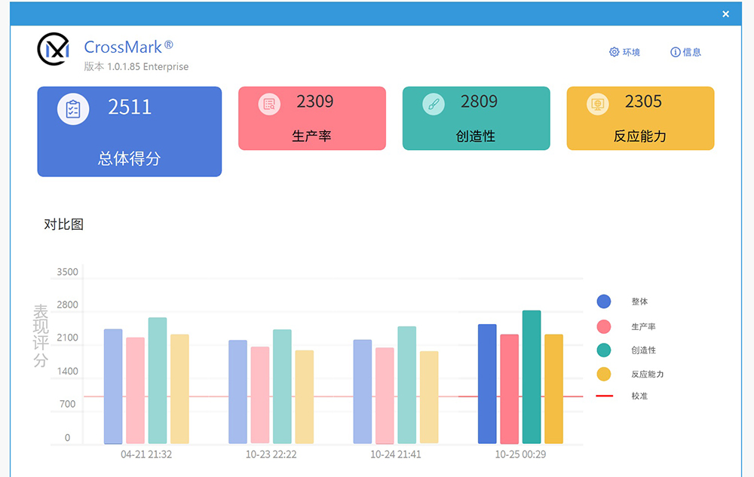Select the 反应能力 score card
Image resolution: width=754 pixels, height=477 pixels.
coord(640,118)
